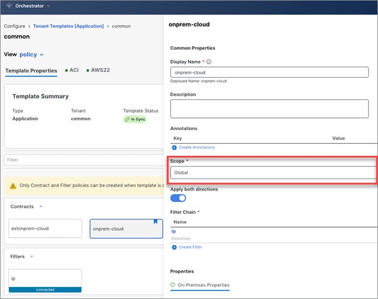Viewport: 378px width, 299px height.
Task: Click Create Filter link
Action: point(190,247)
